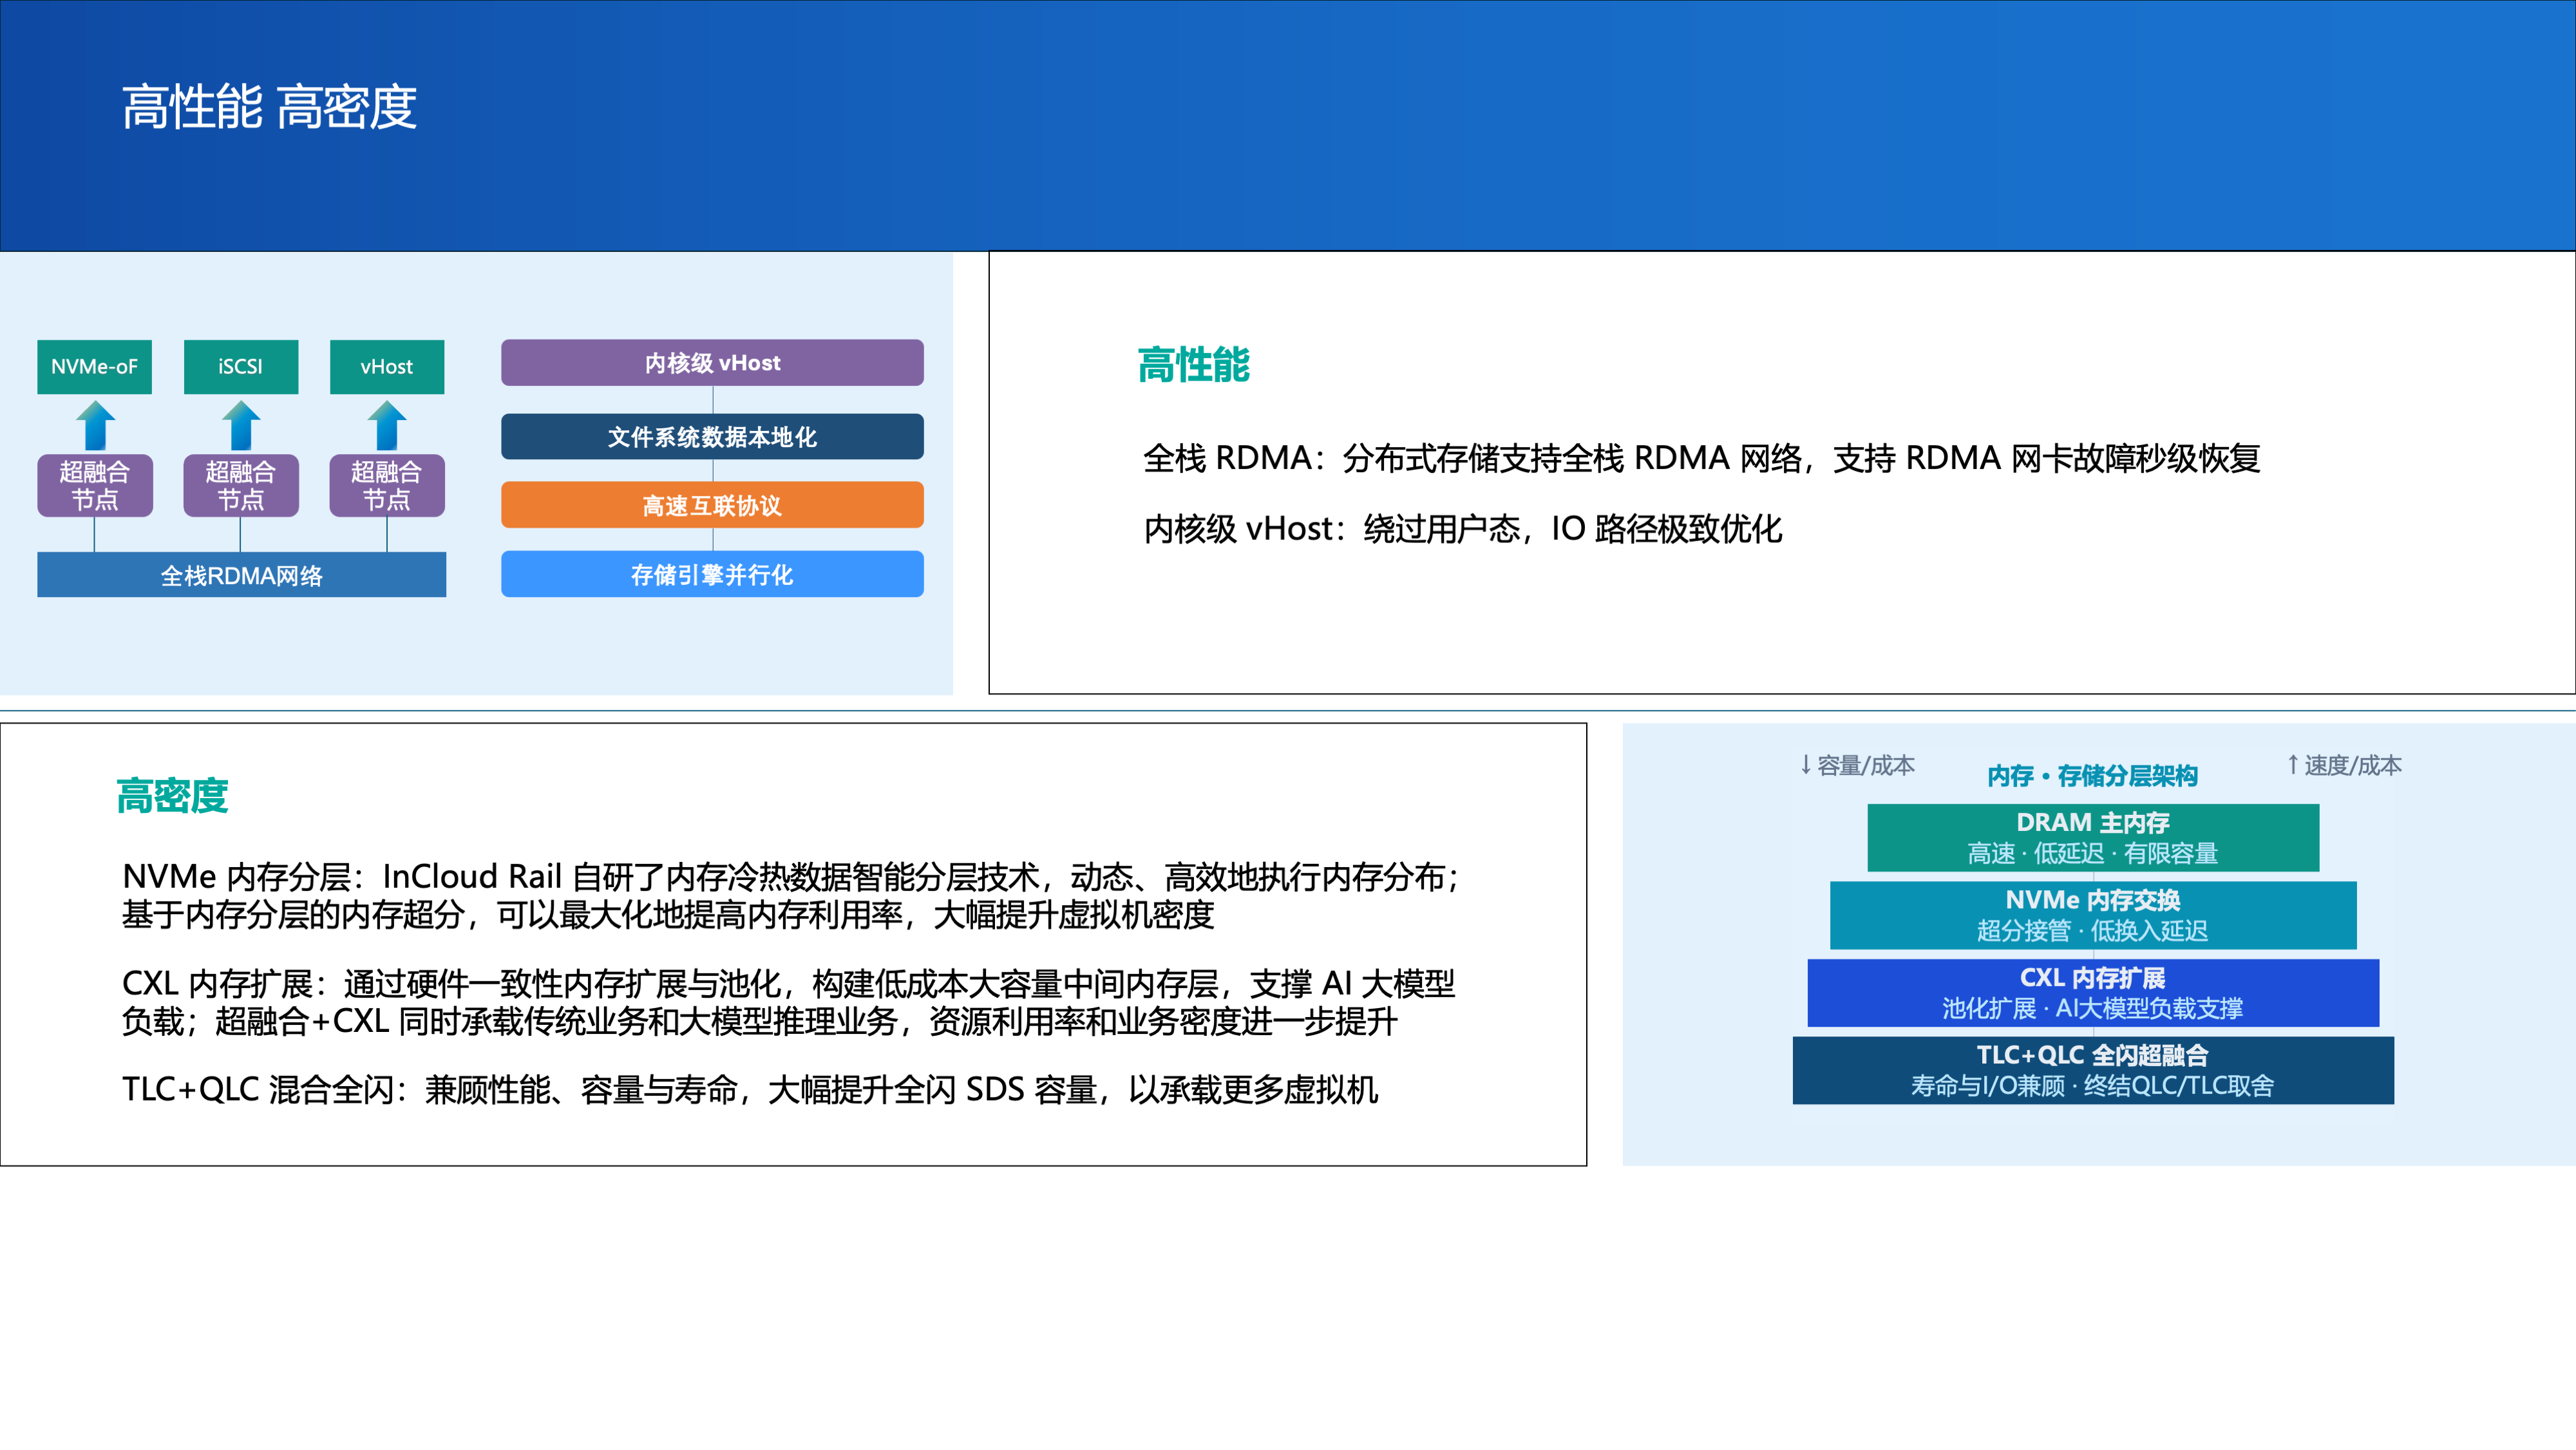Click the 高性能 section heading

coord(1193,365)
